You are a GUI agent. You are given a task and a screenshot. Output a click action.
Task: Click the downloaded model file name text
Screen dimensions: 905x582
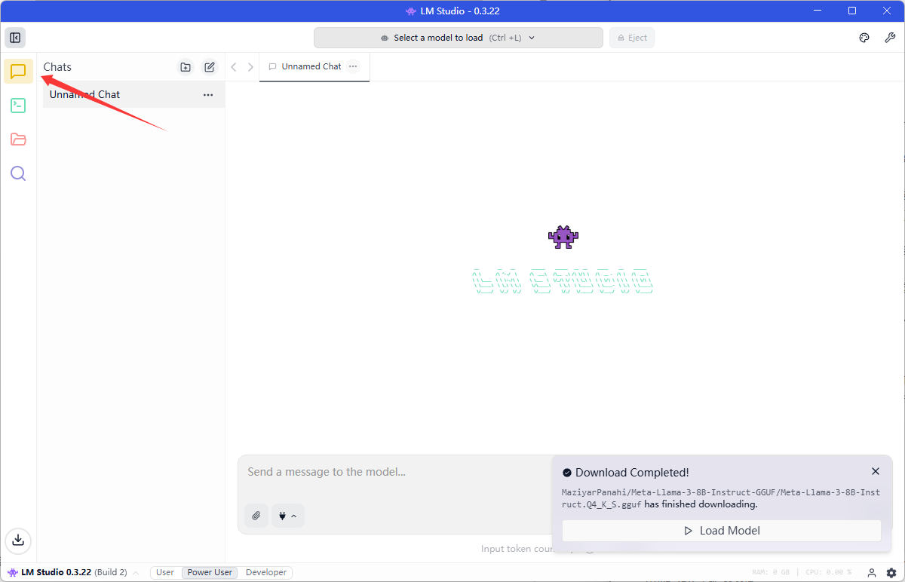tap(720, 498)
